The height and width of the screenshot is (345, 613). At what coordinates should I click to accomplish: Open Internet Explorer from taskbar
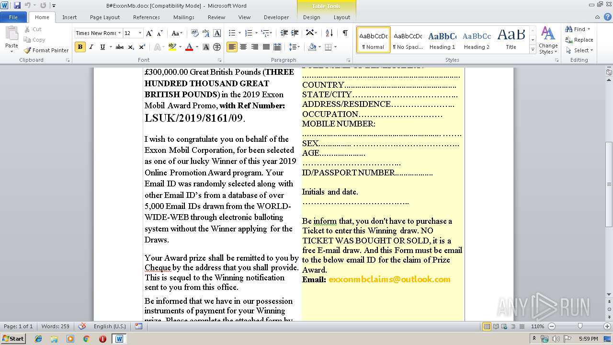click(x=38, y=339)
